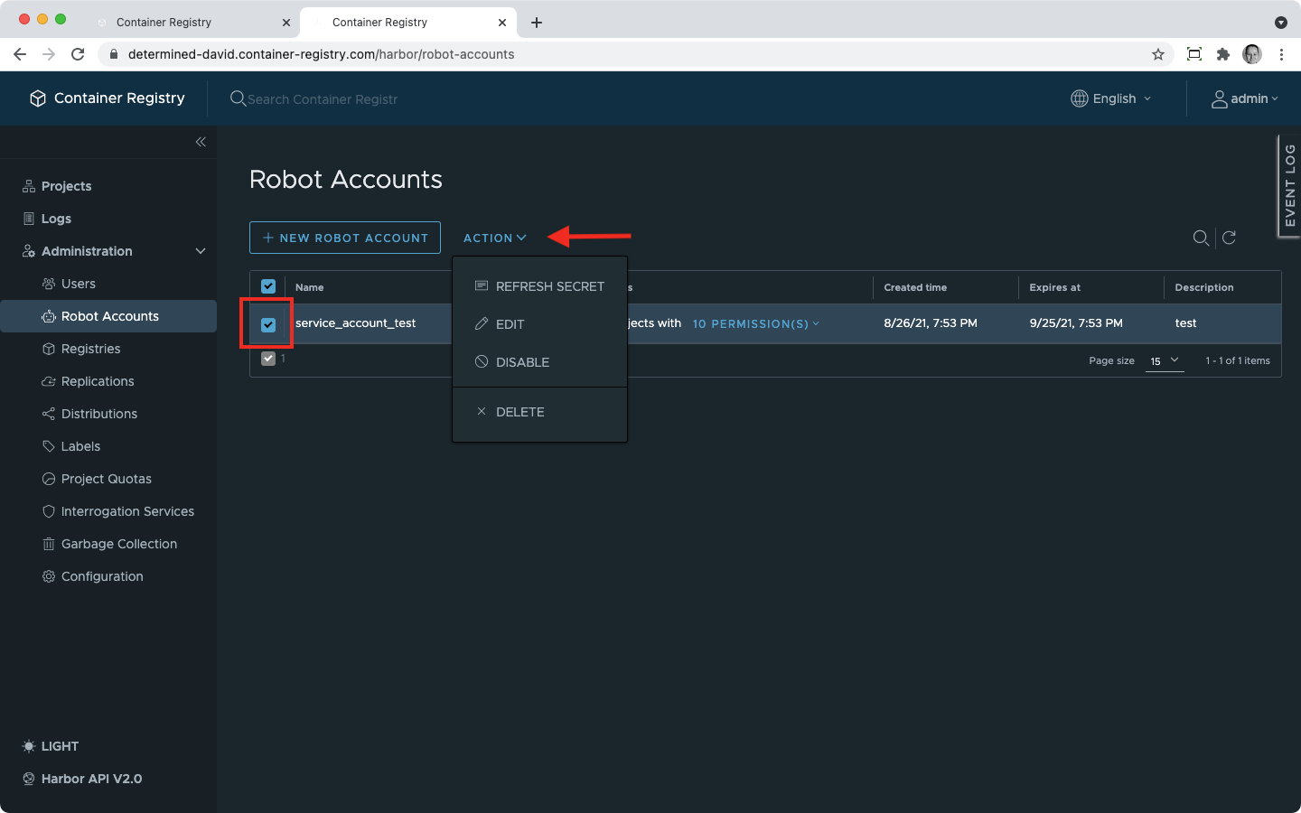Collapse the sidebar with double chevron
The height and width of the screenshot is (813, 1301).
click(x=201, y=142)
